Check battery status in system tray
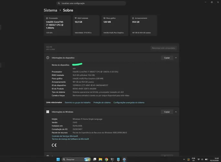221x162 pixels. pyautogui.click(x=206, y=159)
